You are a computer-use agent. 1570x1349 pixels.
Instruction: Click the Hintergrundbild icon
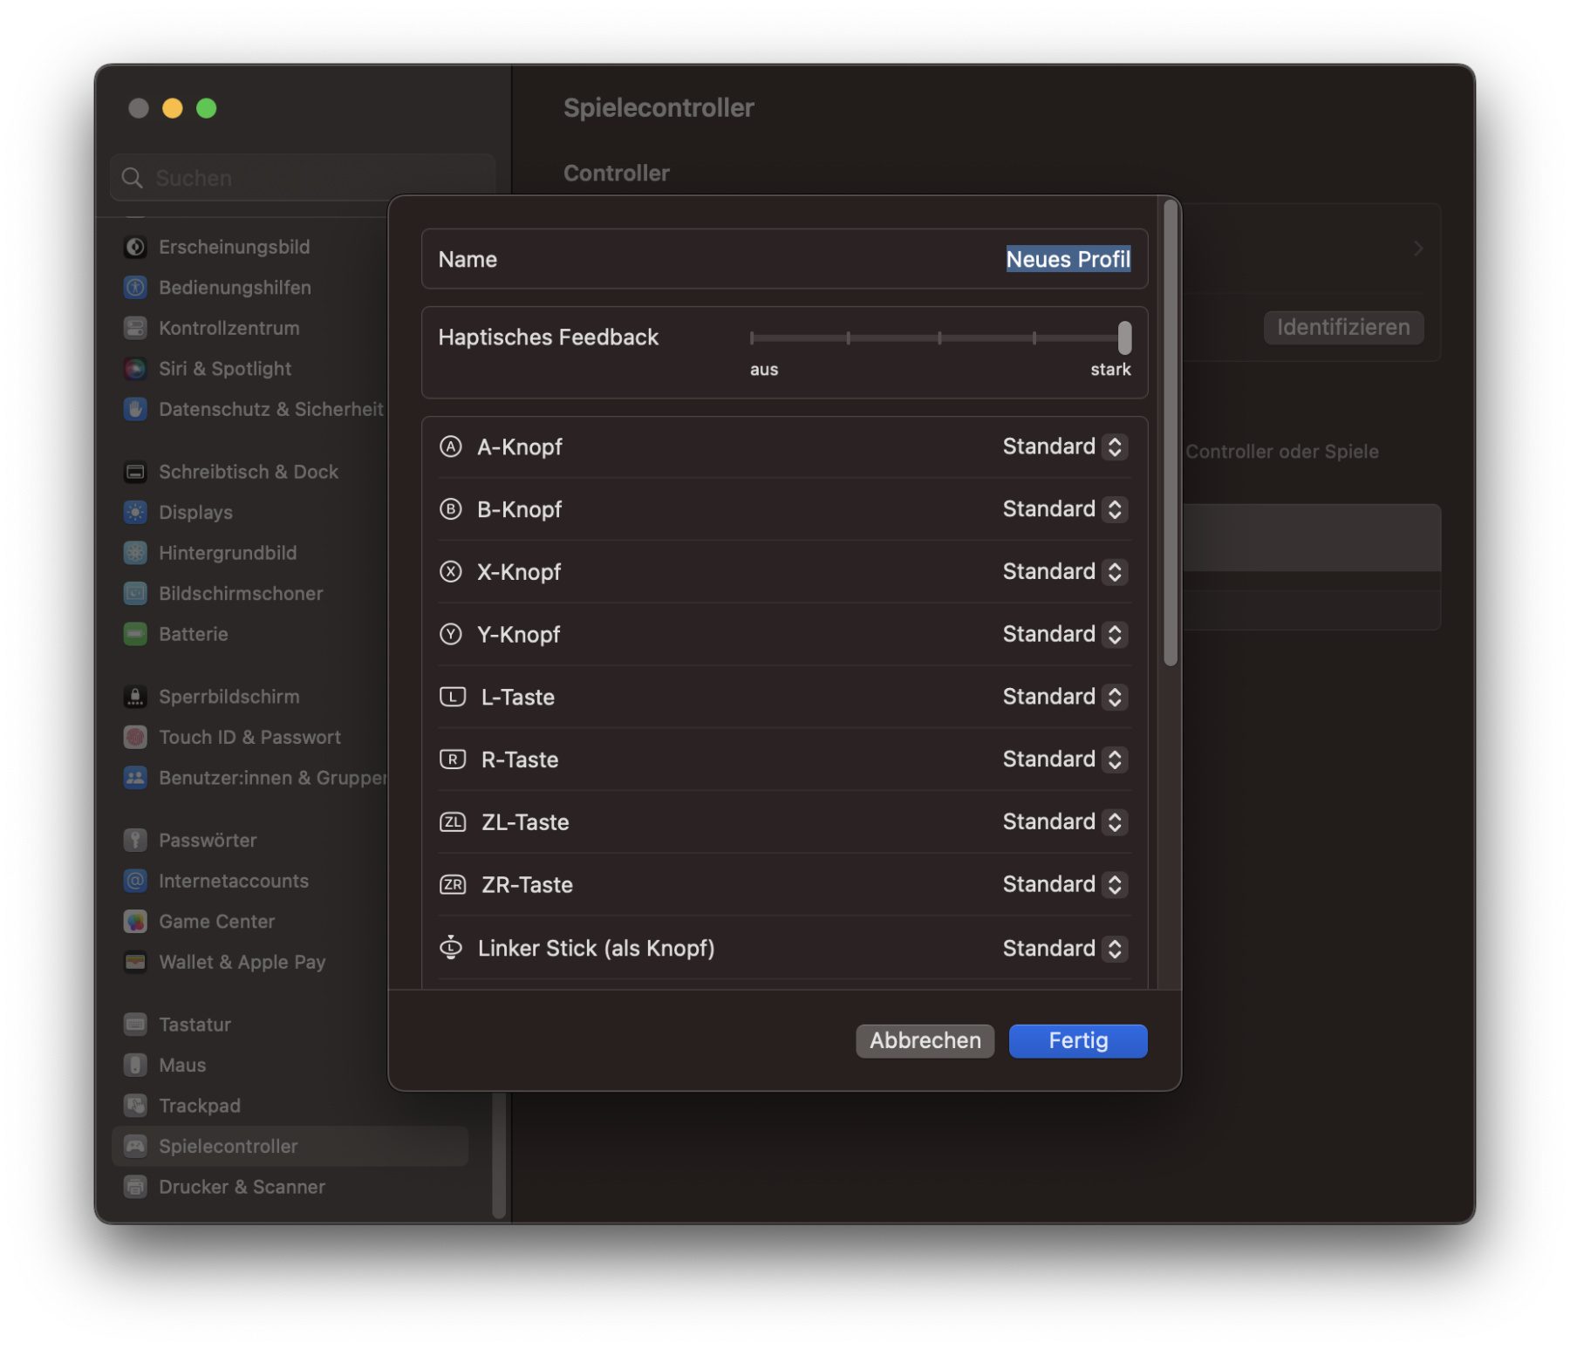[135, 553]
